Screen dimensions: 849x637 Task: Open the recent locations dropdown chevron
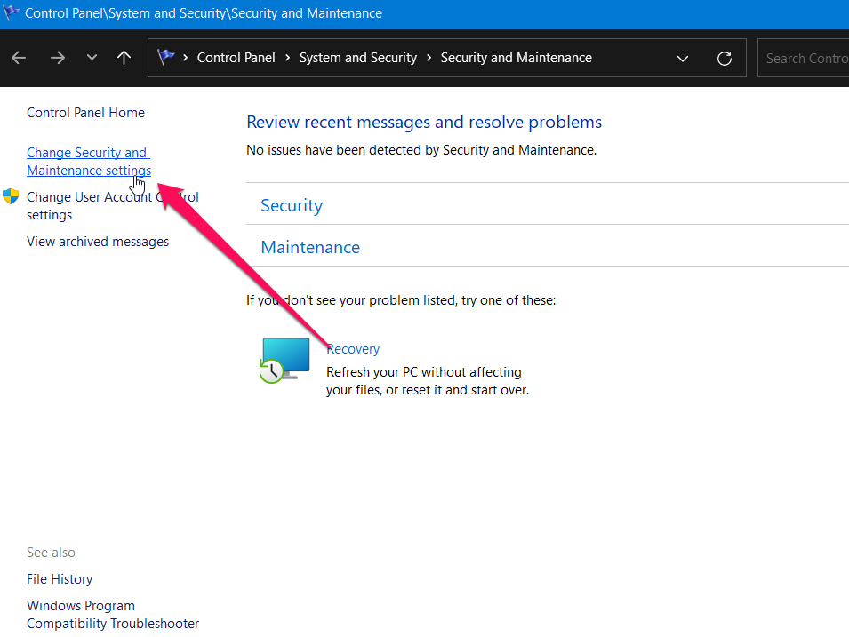click(x=92, y=57)
